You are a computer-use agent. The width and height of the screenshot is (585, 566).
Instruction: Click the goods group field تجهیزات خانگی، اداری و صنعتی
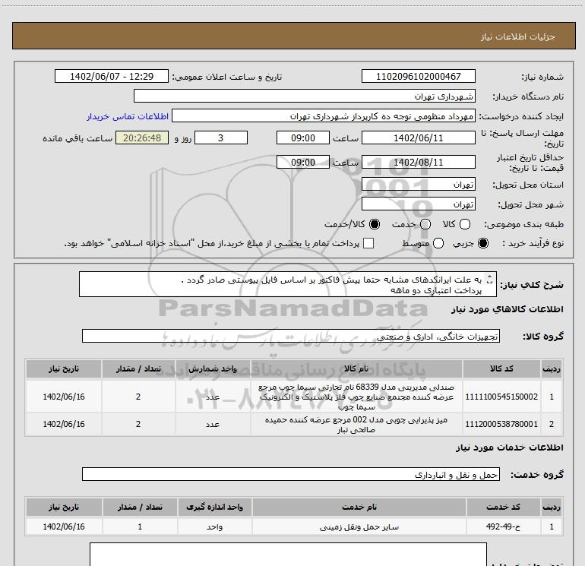[x=291, y=336]
